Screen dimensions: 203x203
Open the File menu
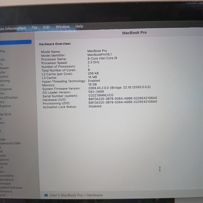[x=35, y=28]
